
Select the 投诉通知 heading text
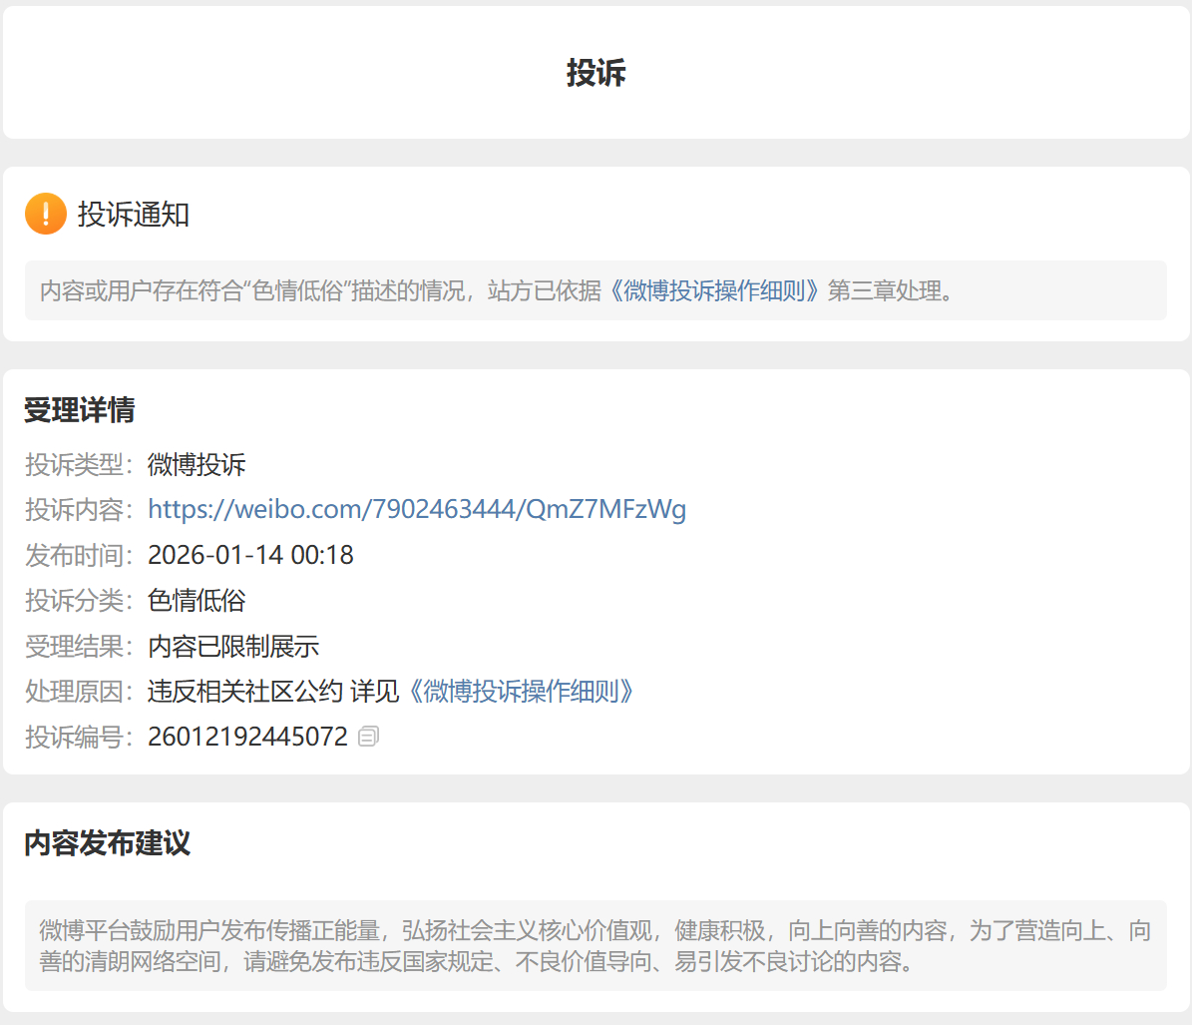(135, 213)
